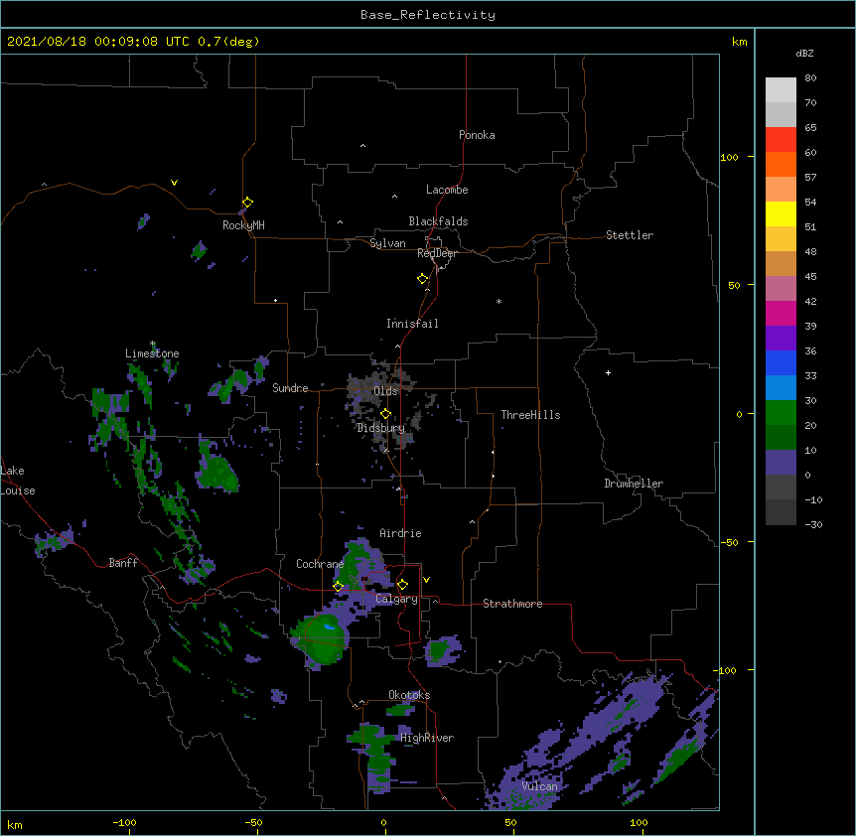The width and height of the screenshot is (856, 836).
Task: Click the Didsbury town label
Action: coord(380,428)
